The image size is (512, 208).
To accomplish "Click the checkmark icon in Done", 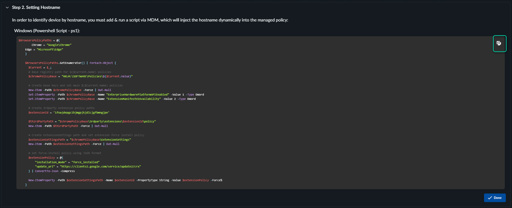I will pos(489,198).
